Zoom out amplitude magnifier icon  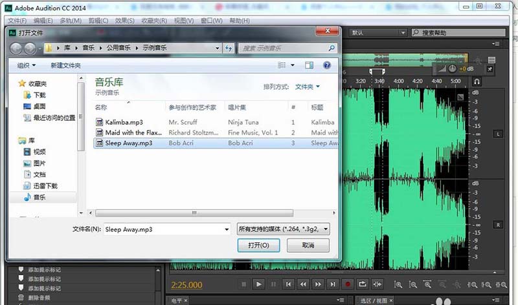[x=412, y=284]
